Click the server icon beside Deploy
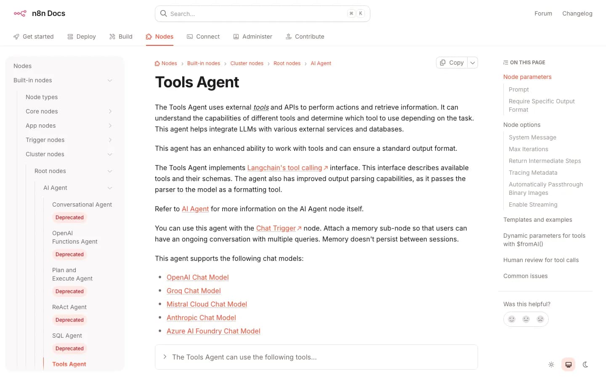The width and height of the screenshot is (606, 378). 70,37
